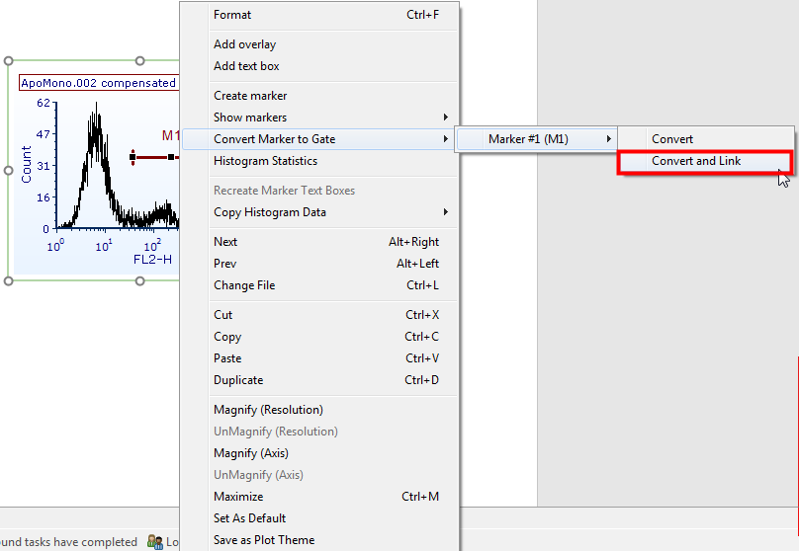Click the ApoMono.002 compensated plot title

98,83
